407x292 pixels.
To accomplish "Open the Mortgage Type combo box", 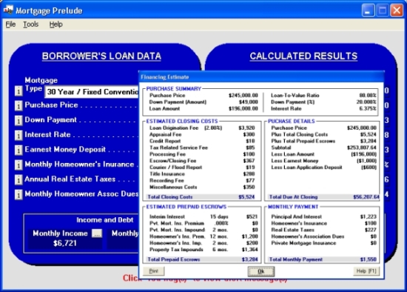I will (92, 92).
